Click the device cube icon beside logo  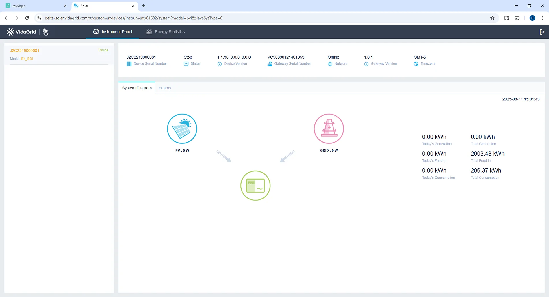tap(46, 32)
